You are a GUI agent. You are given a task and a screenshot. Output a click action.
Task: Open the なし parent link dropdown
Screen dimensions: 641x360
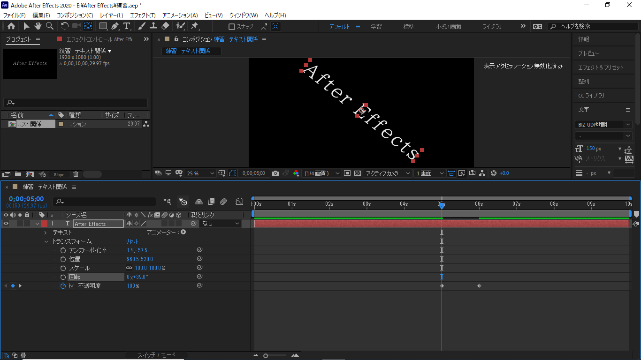tap(221, 224)
